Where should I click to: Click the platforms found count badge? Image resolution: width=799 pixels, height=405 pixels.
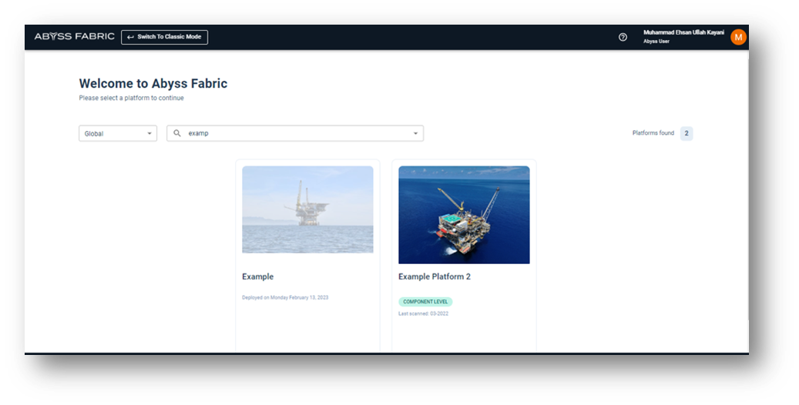(687, 133)
